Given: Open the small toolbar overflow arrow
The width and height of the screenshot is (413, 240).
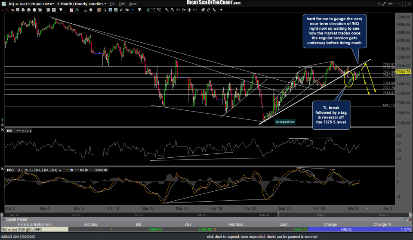Looking at the screenshot, I should pyautogui.click(x=221, y=10).
